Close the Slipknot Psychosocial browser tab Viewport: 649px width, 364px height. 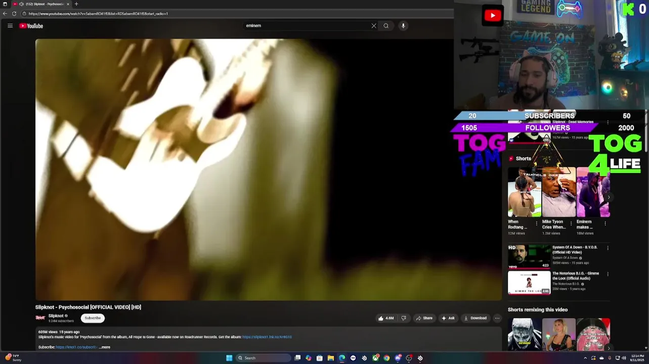click(x=69, y=4)
